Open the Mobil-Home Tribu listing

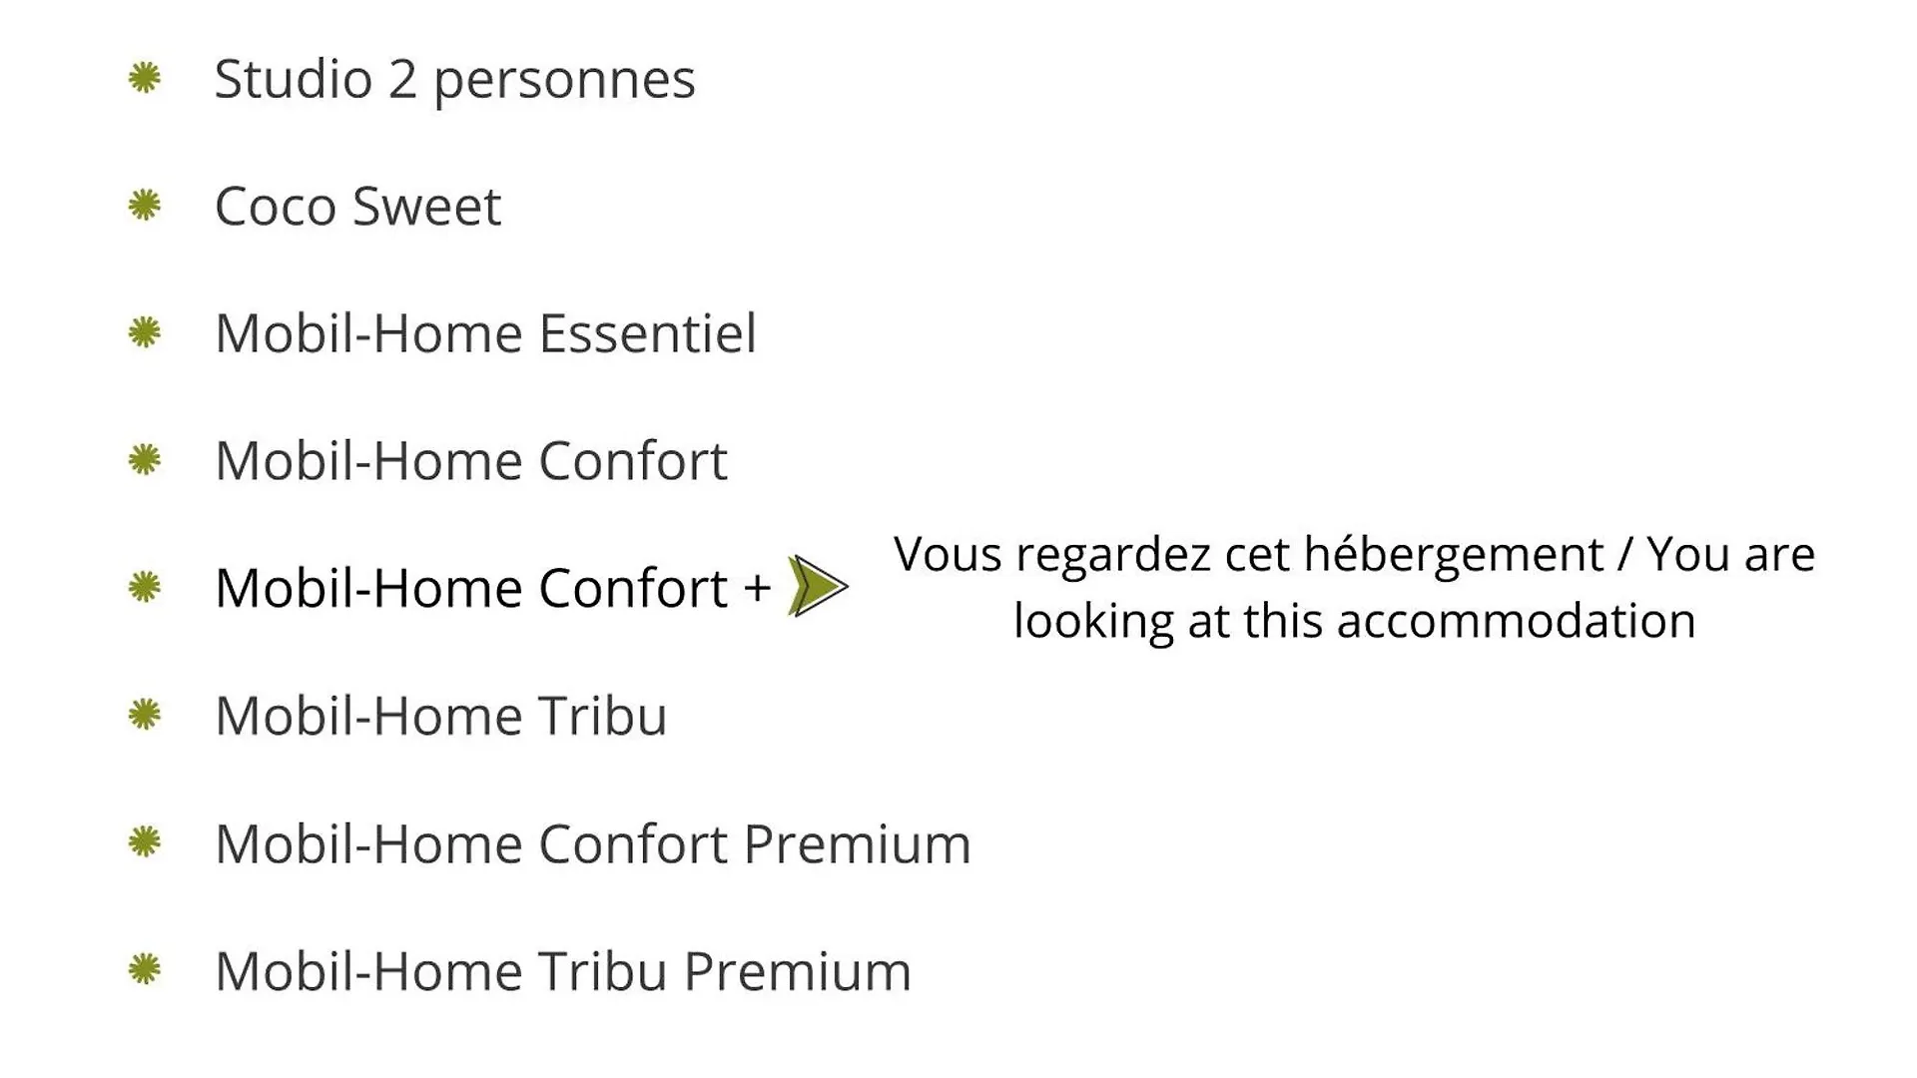point(440,716)
